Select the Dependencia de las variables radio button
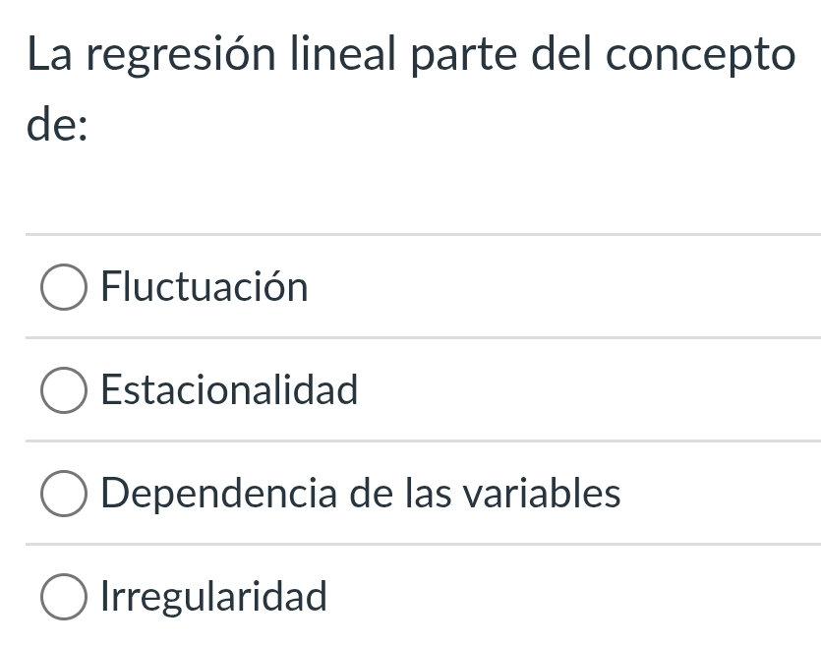This screenshot has width=821, height=646. click(x=63, y=494)
